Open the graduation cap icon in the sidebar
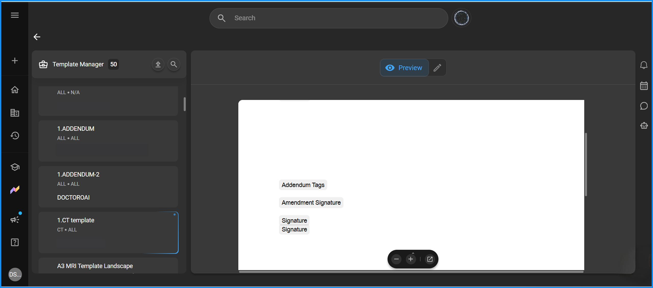The width and height of the screenshot is (653, 288). pyautogui.click(x=15, y=167)
